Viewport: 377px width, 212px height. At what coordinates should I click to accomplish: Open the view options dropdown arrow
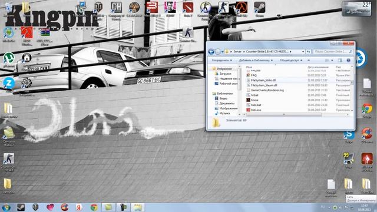tap(332, 60)
